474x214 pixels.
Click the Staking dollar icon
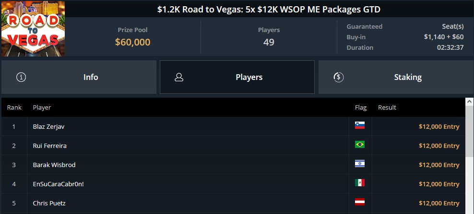click(338, 77)
